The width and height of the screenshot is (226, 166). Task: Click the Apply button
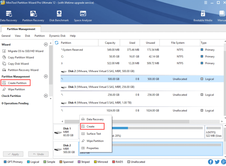pyautogui.click(x=13, y=154)
